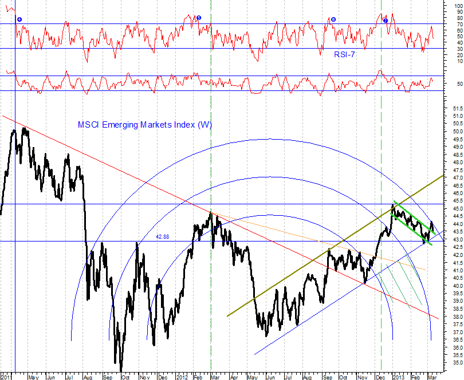The width and height of the screenshot is (464, 380).
Task: Click the "30" RSI scale label
Action: tap(459, 49)
